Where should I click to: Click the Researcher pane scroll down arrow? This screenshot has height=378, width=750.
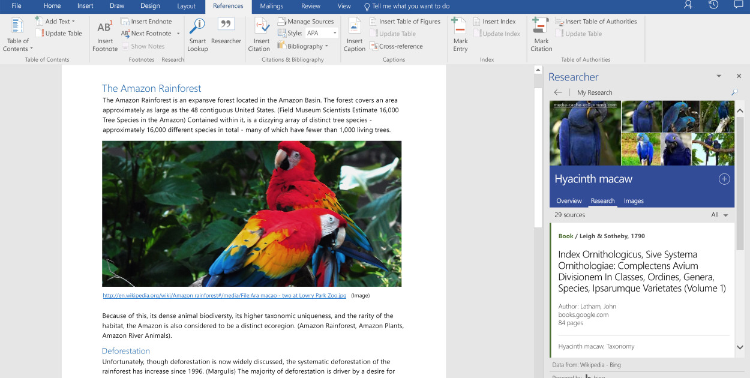(x=740, y=347)
